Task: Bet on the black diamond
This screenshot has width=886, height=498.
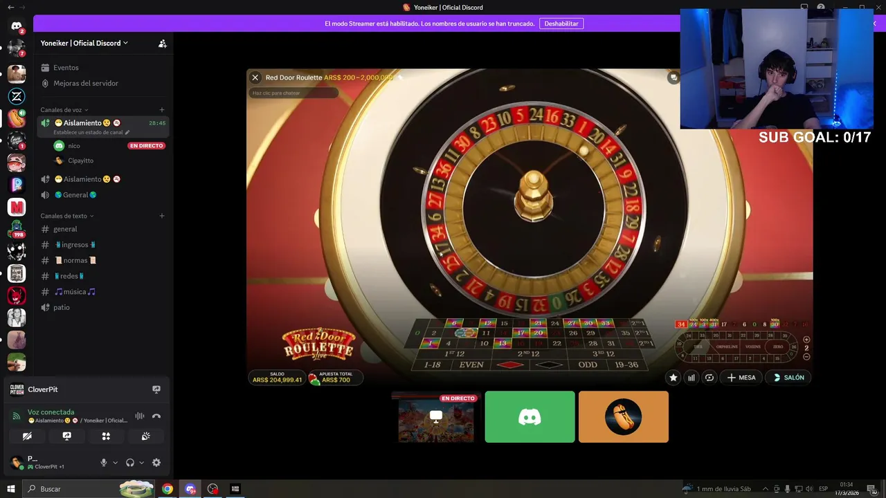Action: (549, 365)
